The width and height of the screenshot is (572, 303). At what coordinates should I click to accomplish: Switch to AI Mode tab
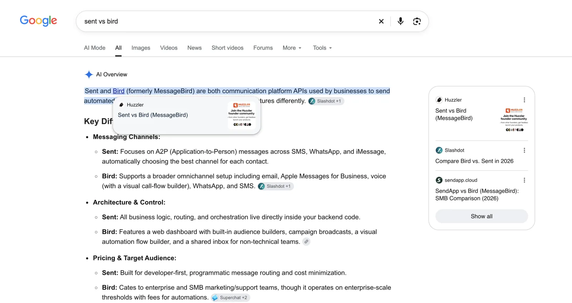[x=95, y=48]
